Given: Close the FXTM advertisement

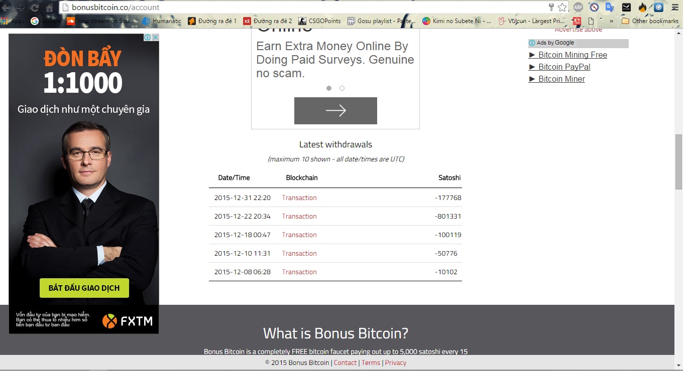Looking at the screenshot, I should click(155, 38).
